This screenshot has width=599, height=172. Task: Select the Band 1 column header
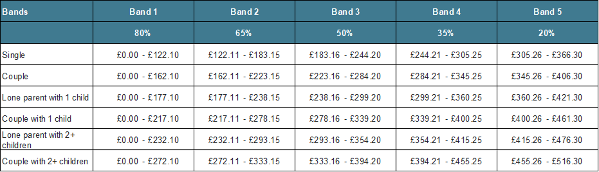coord(143,12)
